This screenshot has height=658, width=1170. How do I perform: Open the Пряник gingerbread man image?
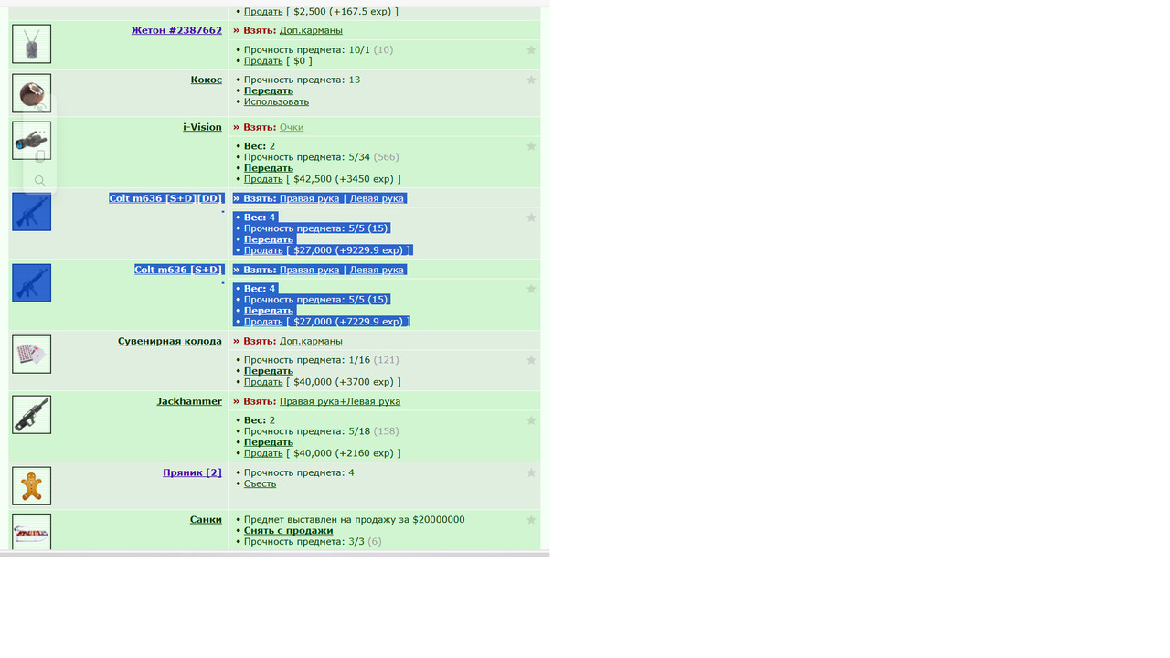click(31, 485)
